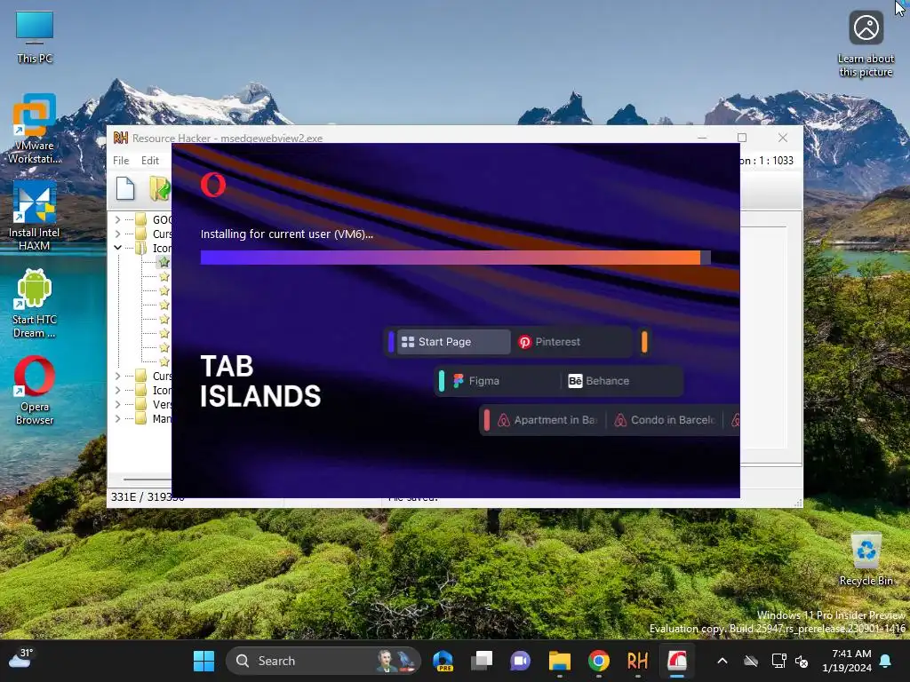Select the GOO folder node
This screenshot has width=910, height=682.
pyautogui.click(x=162, y=220)
